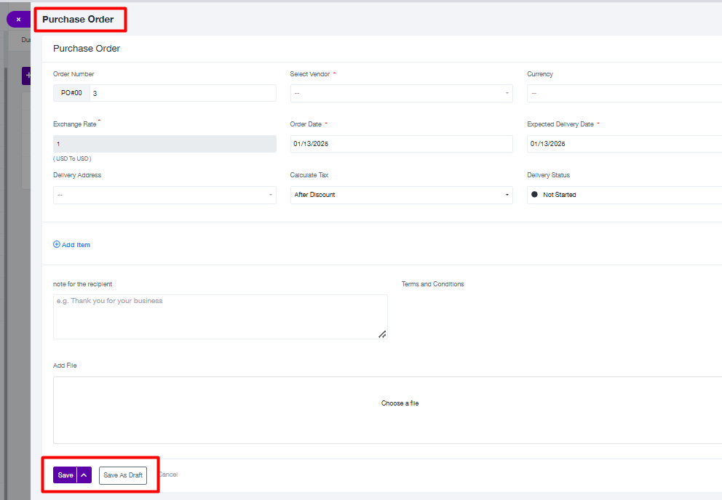722x500 pixels.
Task: Click the plus icon next to Add Item
Action: coord(57,244)
